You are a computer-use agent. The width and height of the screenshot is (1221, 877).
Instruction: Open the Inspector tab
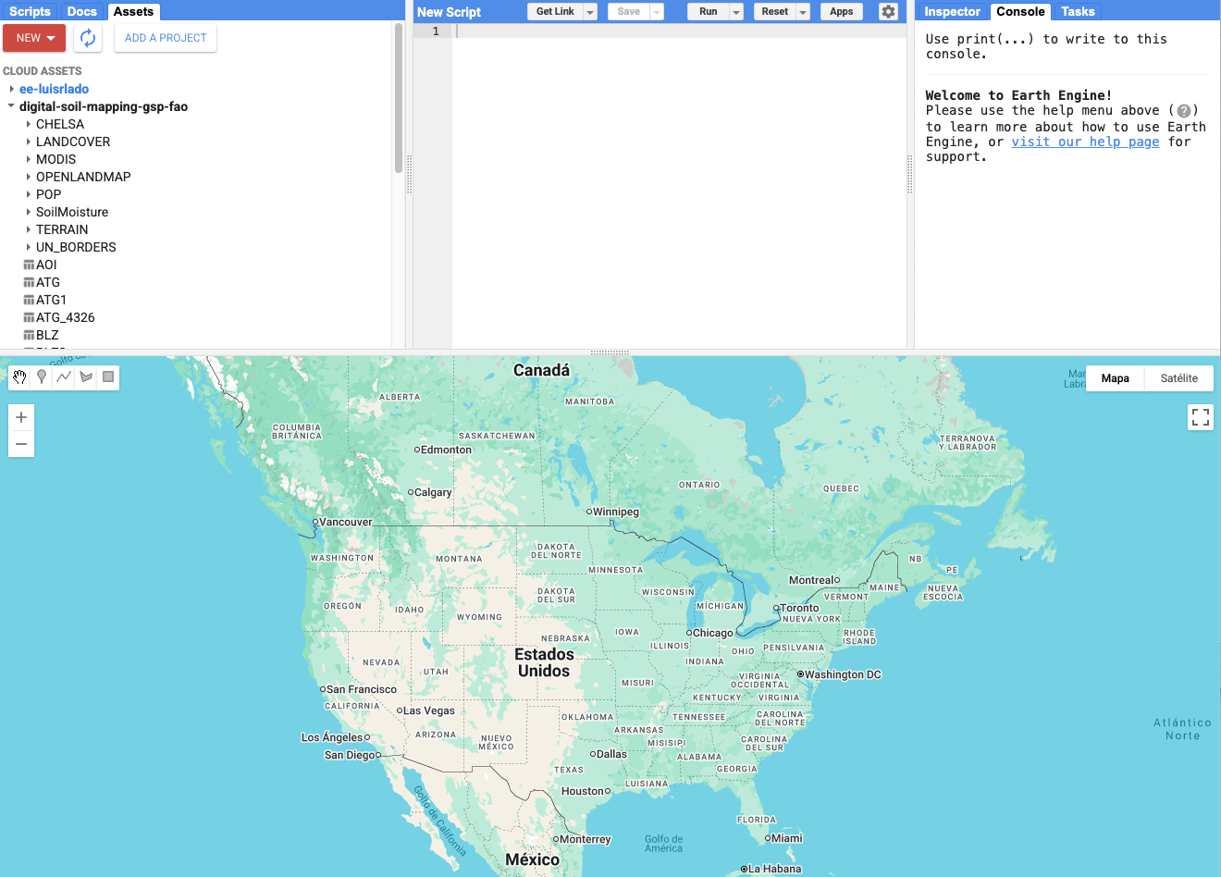coord(952,12)
